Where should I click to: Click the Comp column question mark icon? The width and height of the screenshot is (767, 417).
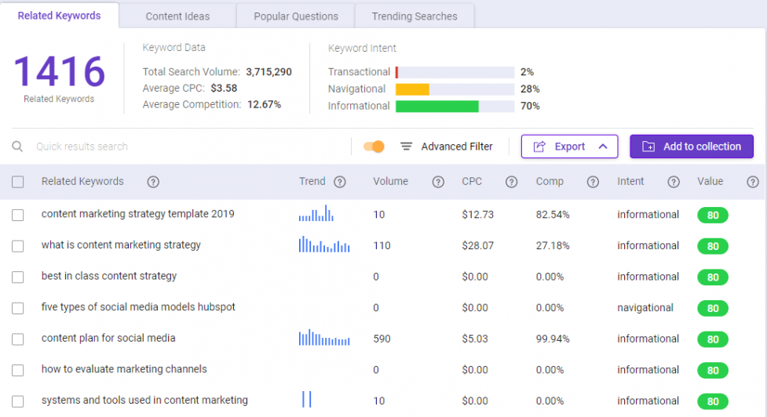(x=593, y=182)
